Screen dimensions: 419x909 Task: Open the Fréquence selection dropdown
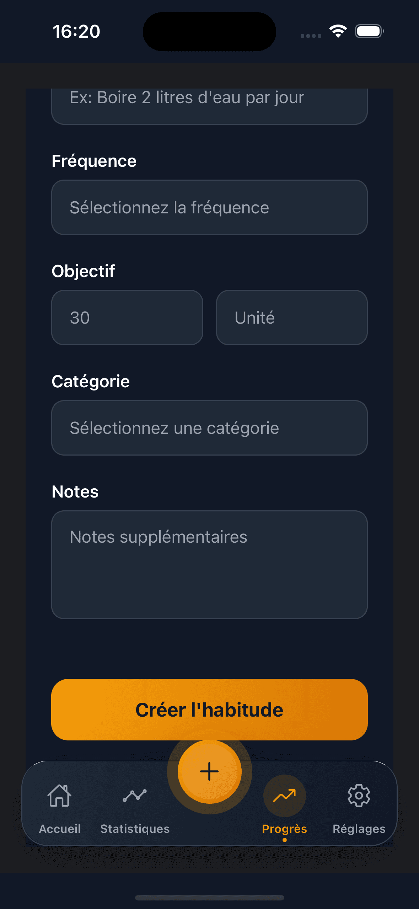(x=209, y=207)
